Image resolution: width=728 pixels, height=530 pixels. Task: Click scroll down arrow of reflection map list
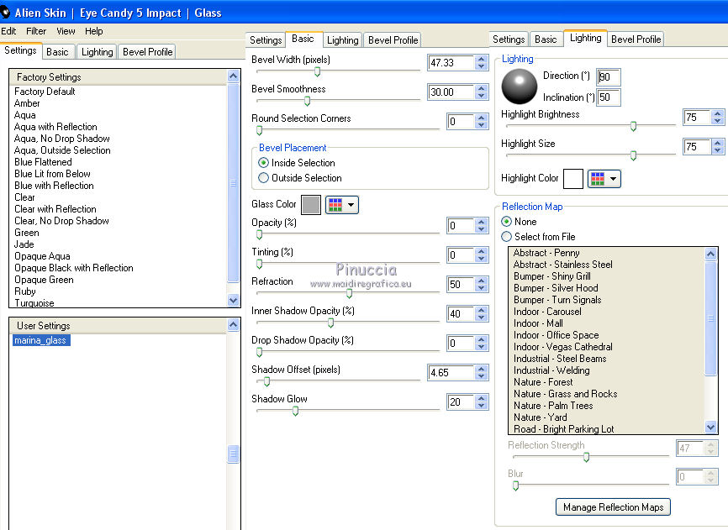pyautogui.click(x=711, y=427)
